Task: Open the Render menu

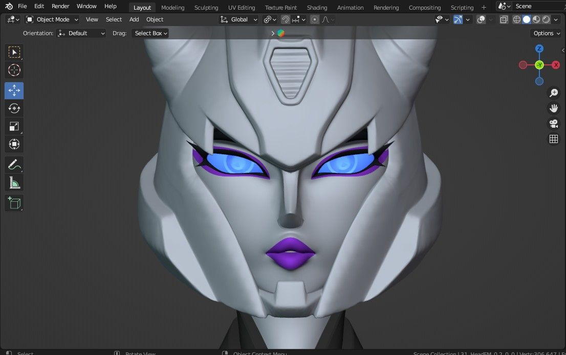Action: [x=60, y=6]
